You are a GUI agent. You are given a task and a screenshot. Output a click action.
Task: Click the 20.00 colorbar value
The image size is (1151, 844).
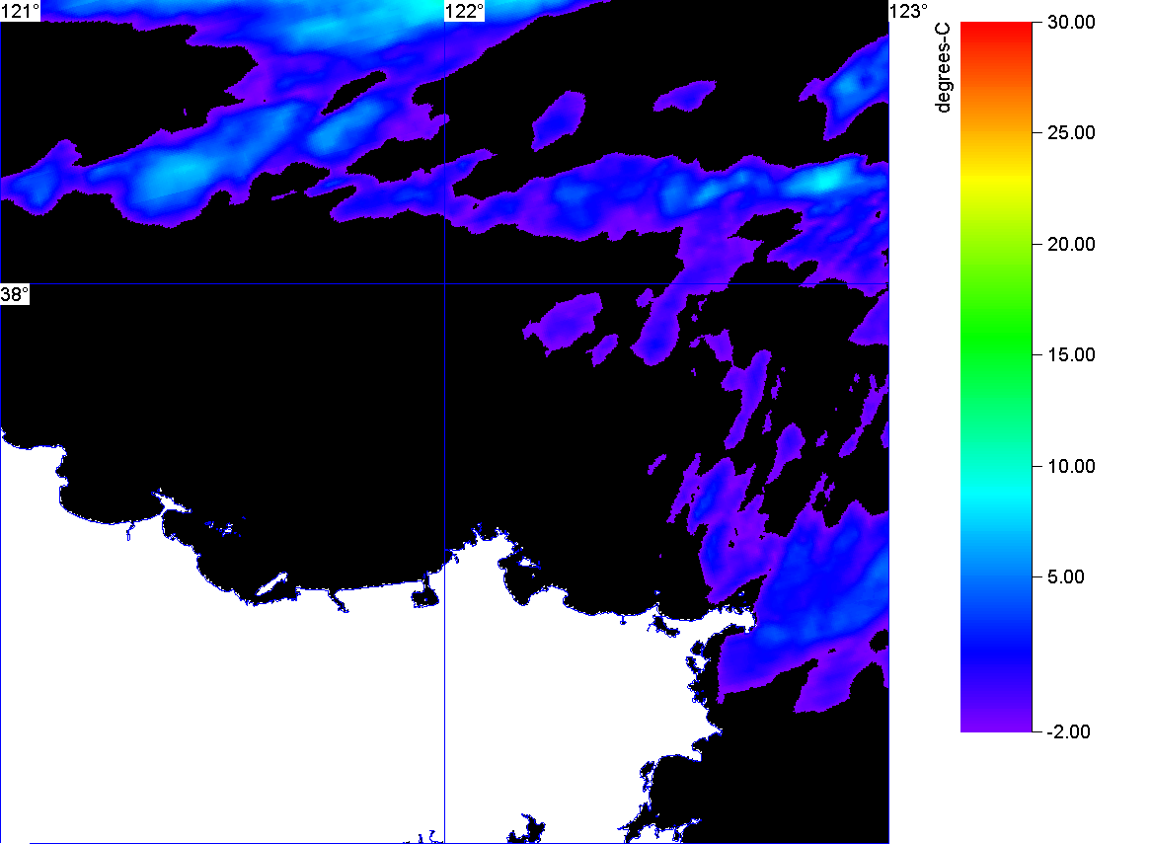coord(1071,245)
